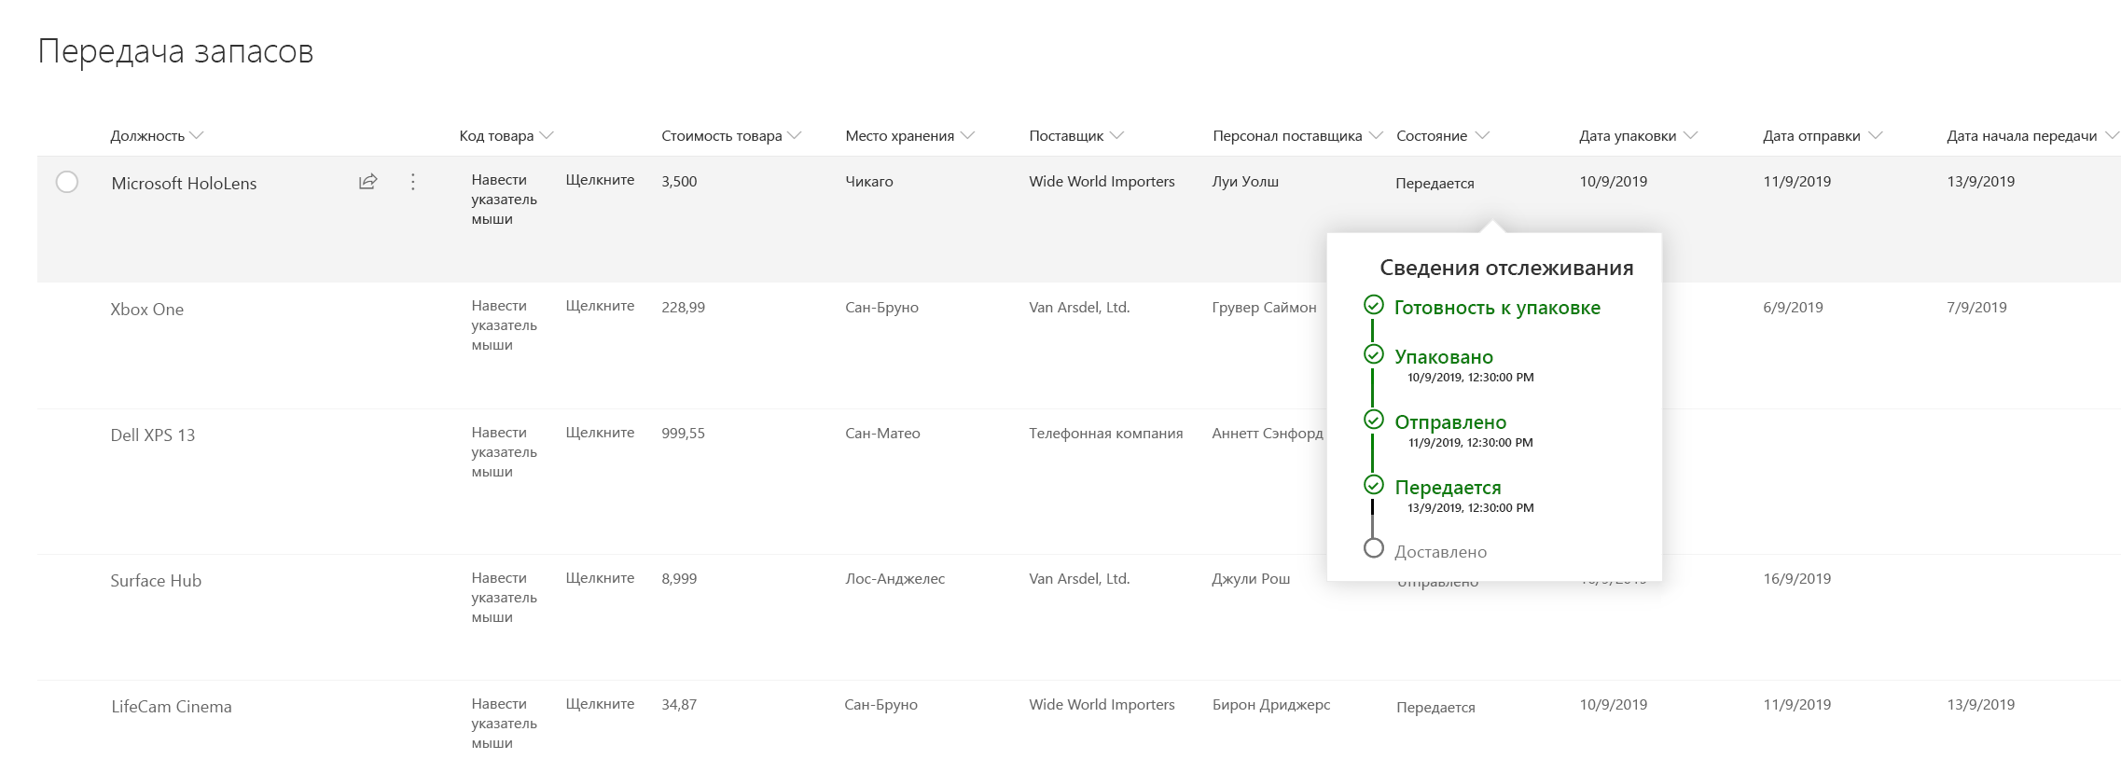Click the 8,999 cost cell
2121x773 pixels.
(679, 579)
